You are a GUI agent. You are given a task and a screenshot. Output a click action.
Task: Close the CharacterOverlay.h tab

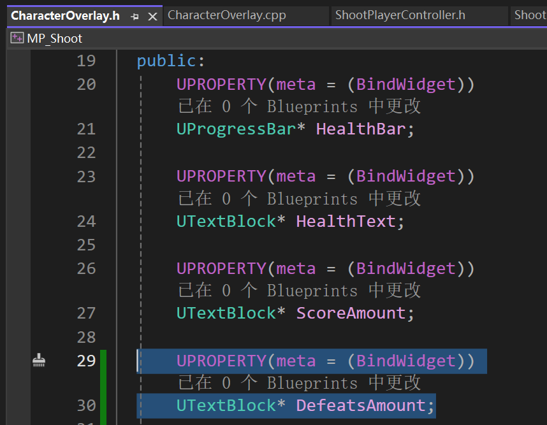pos(152,17)
